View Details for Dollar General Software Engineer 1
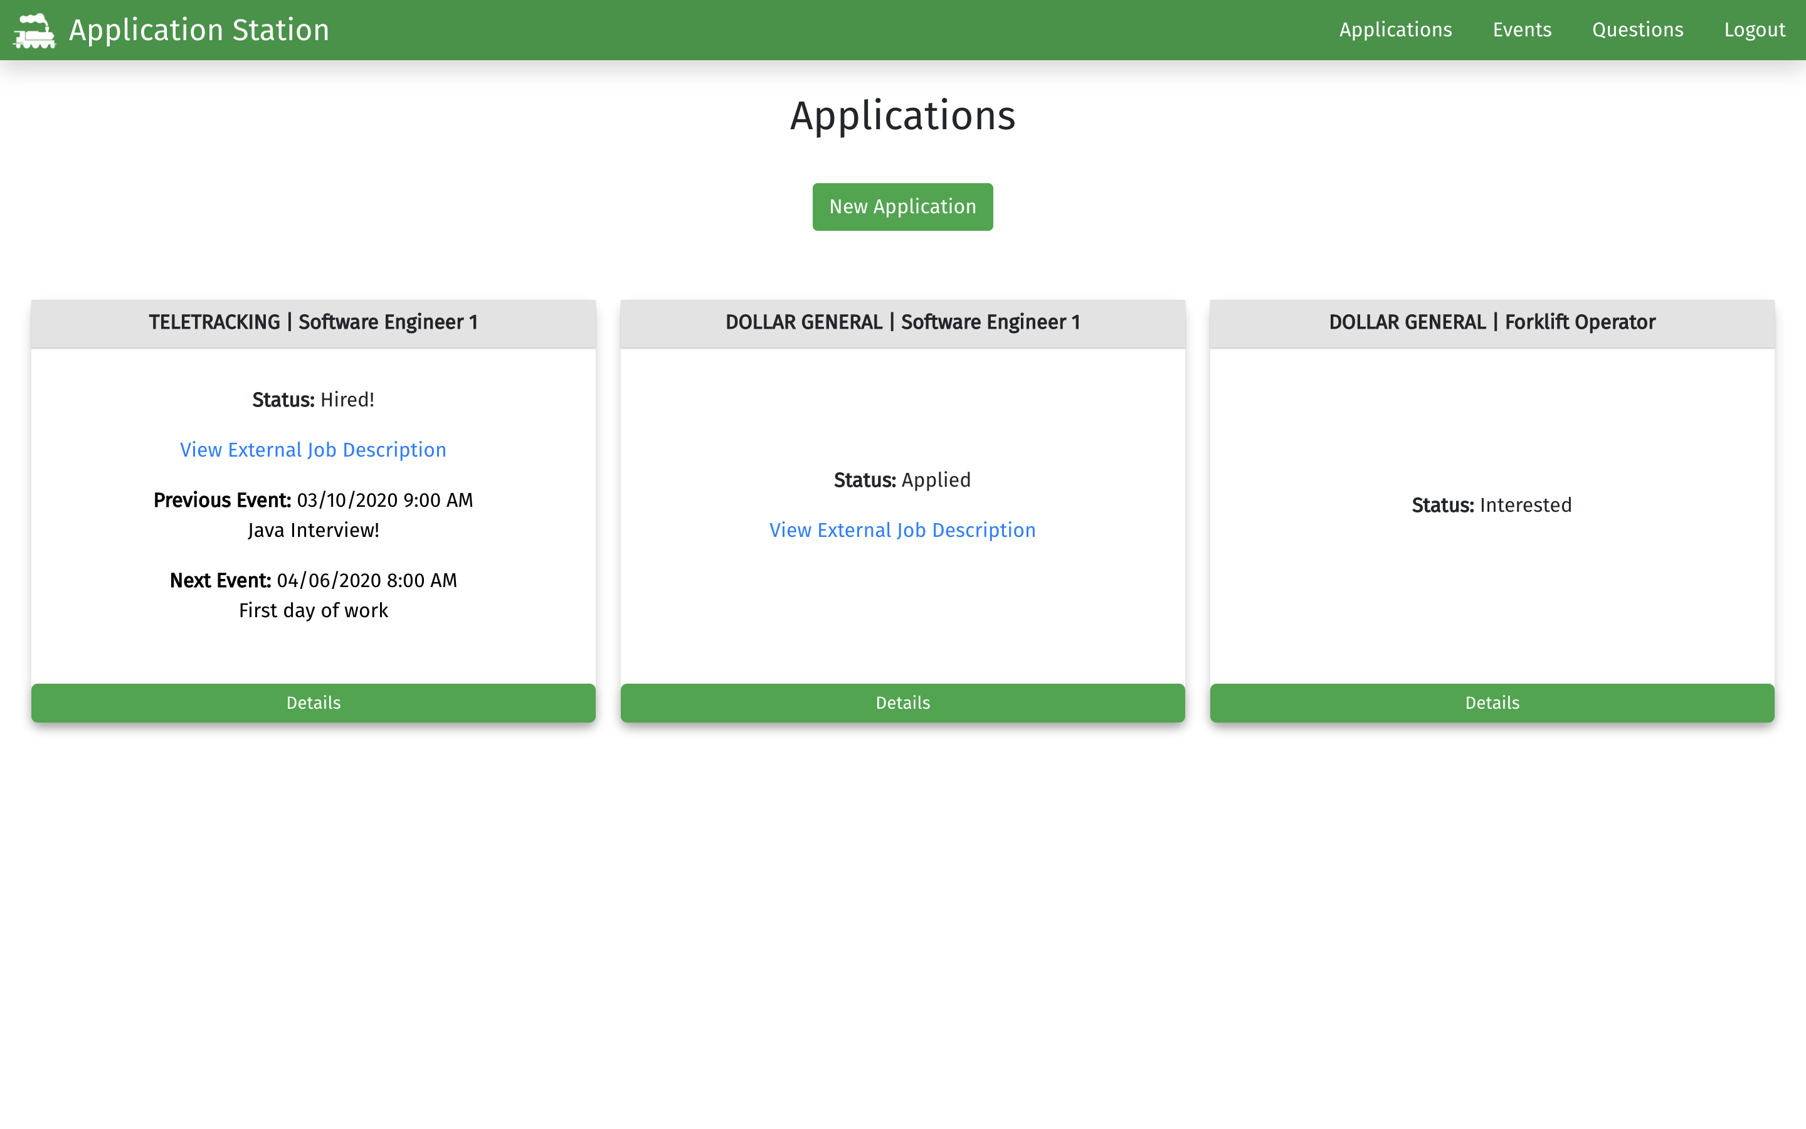The image size is (1806, 1129). pos(902,702)
